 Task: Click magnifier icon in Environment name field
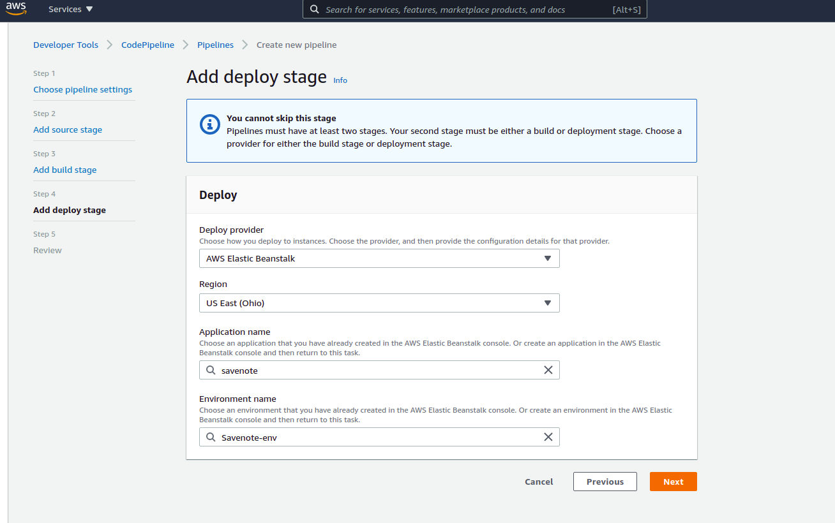[211, 437]
